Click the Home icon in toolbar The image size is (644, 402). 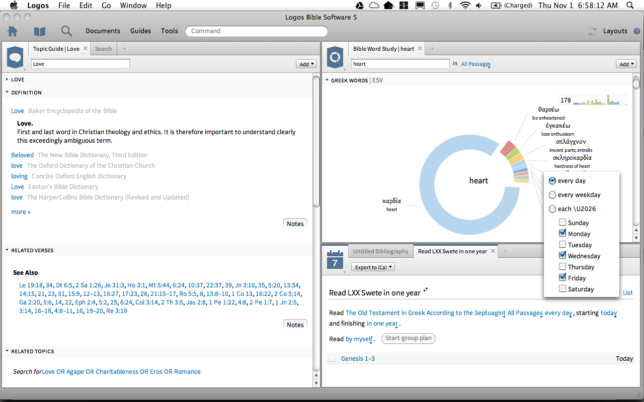click(13, 31)
